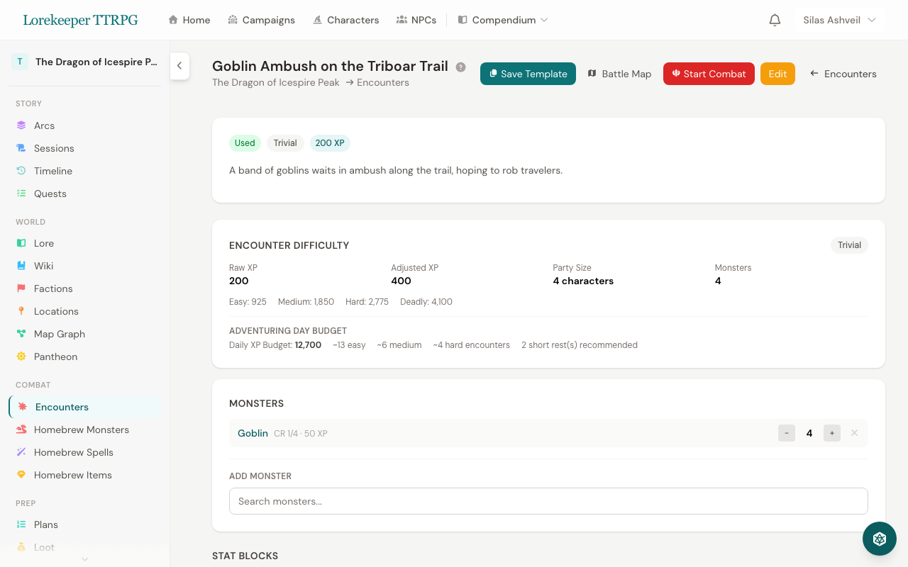The height and width of the screenshot is (567, 908).
Task: Open the floating dice button
Action: coord(879,539)
